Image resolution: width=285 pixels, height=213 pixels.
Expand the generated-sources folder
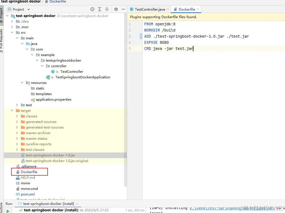pyautogui.click(x=17, y=122)
